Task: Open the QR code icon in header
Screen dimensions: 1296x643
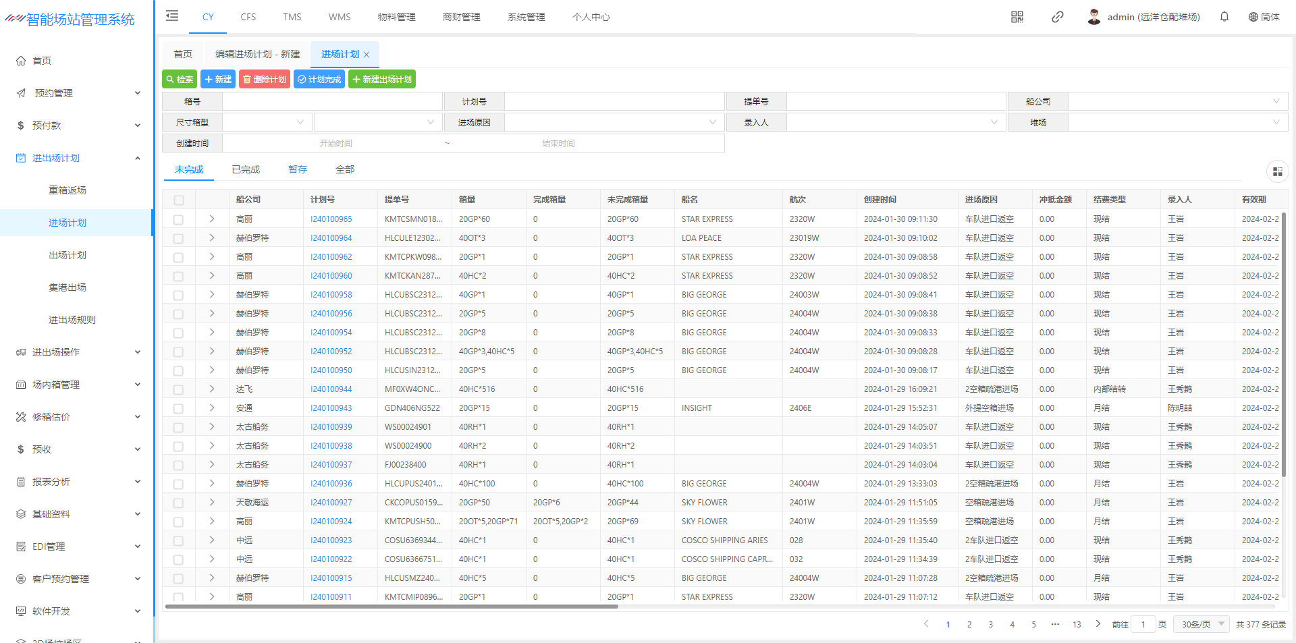Action: tap(1017, 17)
